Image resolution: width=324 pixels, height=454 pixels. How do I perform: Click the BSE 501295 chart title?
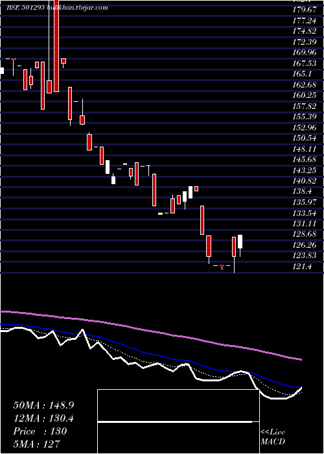57,8
